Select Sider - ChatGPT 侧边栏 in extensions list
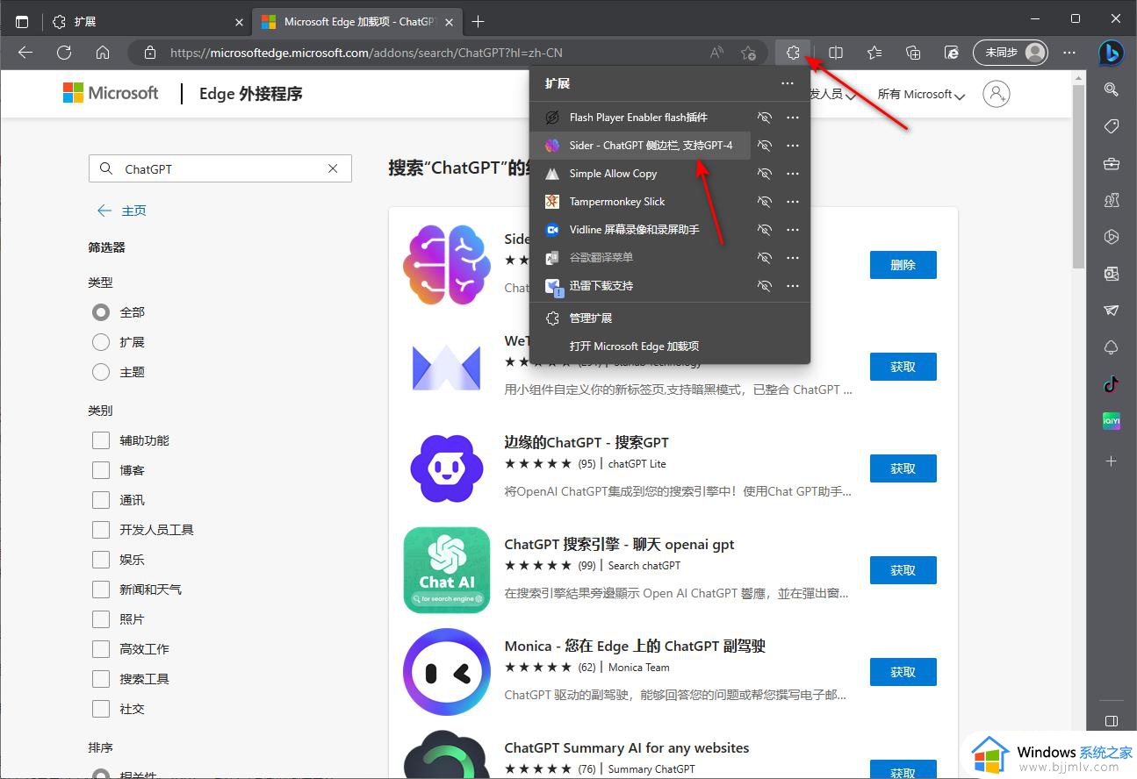Viewport: 1137px width, 779px height. click(x=641, y=146)
